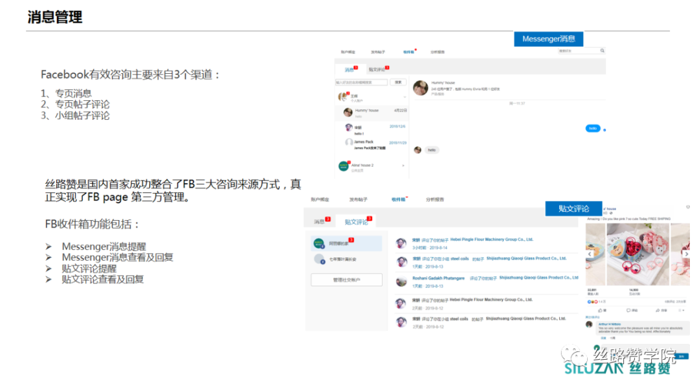Open Shijiazhuang Qiaoqi Glass link in steel coils row dated 2019-8-13
The width and height of the screenshot is (699, 387).
(526, 259)
